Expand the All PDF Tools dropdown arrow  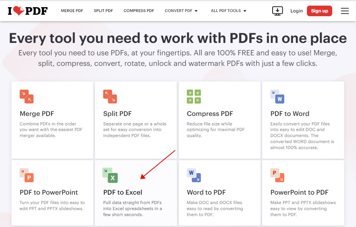tap(245, 11)
